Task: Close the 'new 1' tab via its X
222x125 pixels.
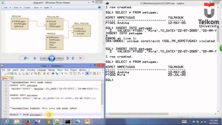Action: pos(11,78)
